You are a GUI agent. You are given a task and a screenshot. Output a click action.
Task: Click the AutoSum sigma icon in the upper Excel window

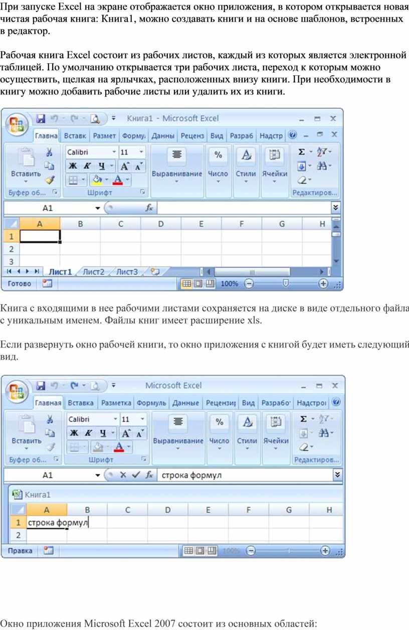302,151
